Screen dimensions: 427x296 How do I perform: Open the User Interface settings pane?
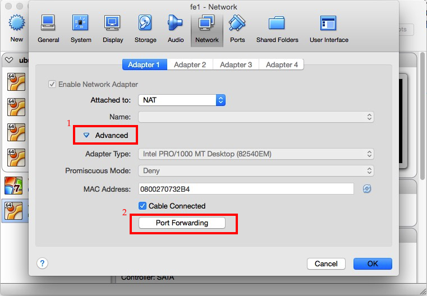tap(329, 28)
